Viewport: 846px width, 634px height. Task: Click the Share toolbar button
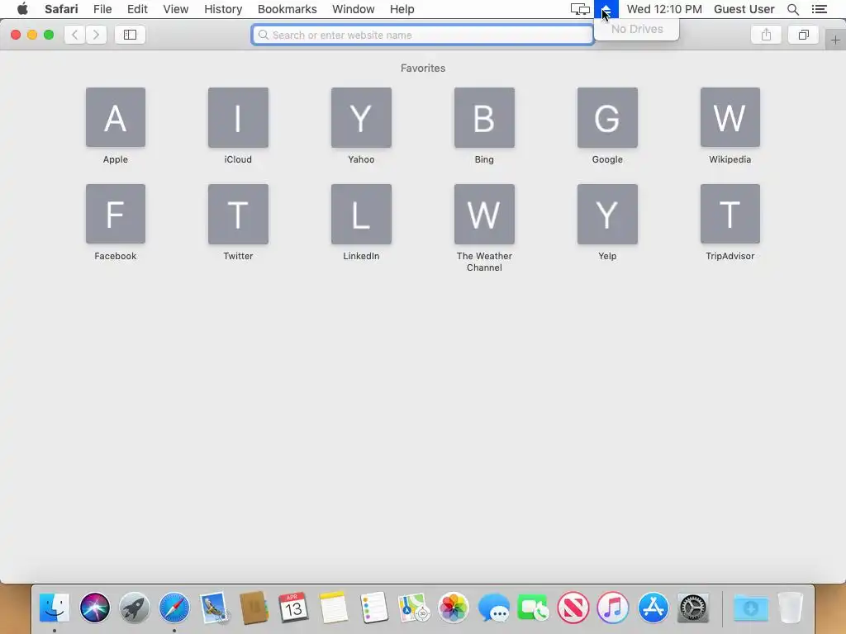point(766,35)
